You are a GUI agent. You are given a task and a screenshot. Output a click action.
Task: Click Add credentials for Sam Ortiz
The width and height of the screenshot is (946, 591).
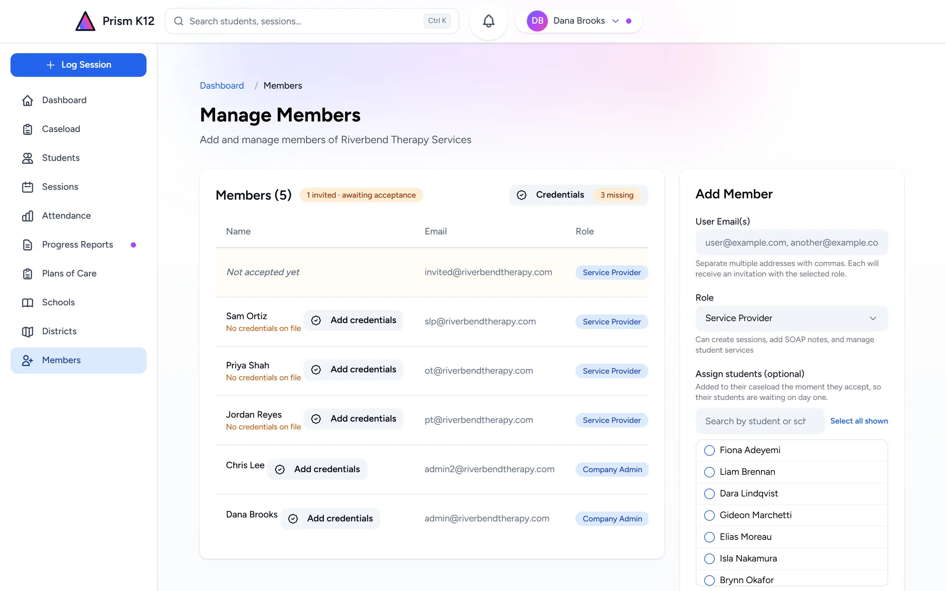coord(353,320)
